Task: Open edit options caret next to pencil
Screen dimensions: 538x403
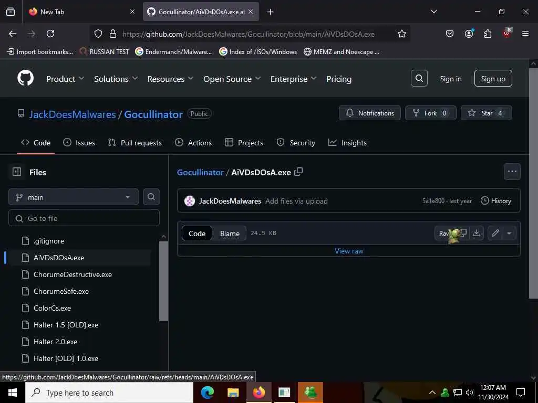Action: click(509, 234)
